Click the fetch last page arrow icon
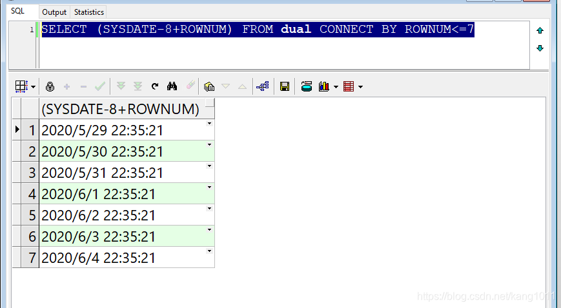561x308 pixels. click(x=138, y=86)
